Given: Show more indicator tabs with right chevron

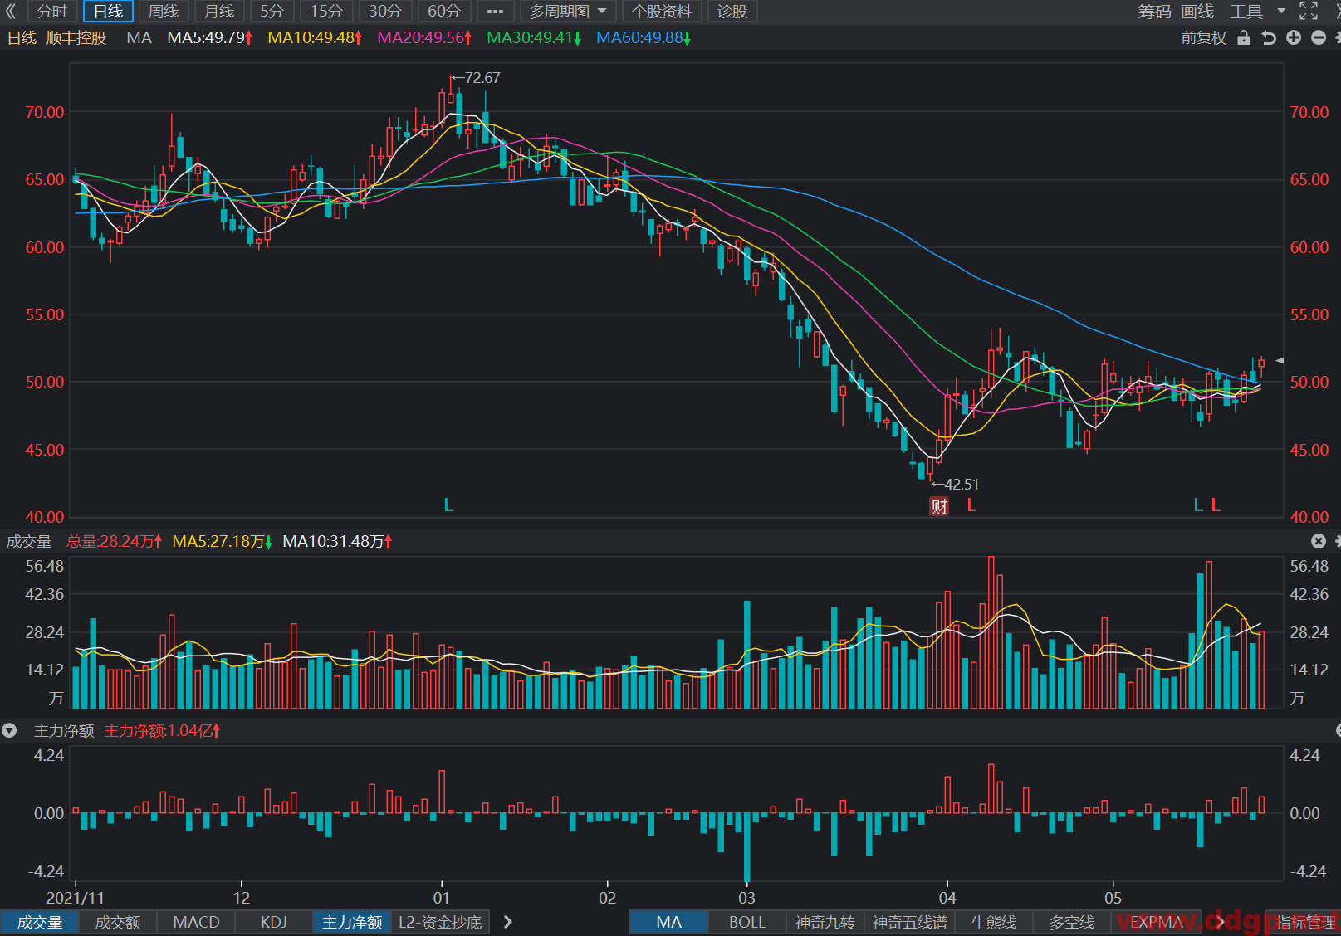Looking at the screenshot, I should click(507, 922).
